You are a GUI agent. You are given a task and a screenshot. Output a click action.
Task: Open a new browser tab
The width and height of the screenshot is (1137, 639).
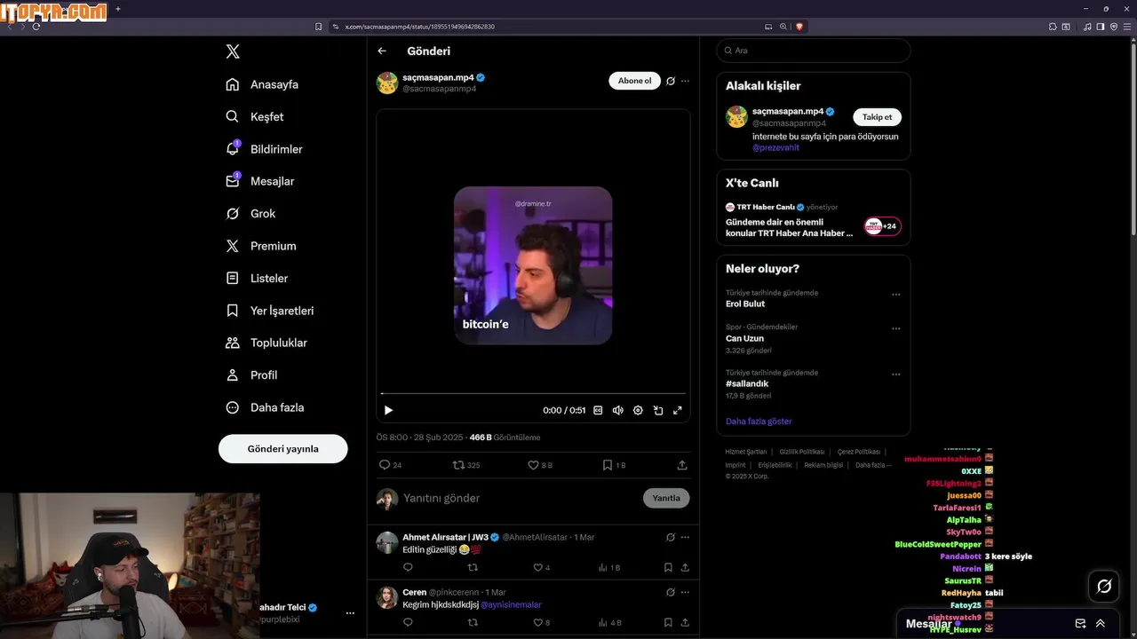pos(118,9)
